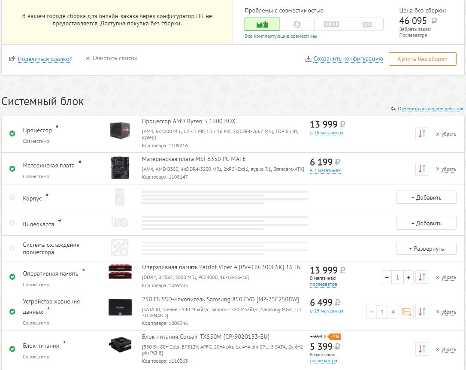Click the green check next to Блок питания

tap(12, 349)
